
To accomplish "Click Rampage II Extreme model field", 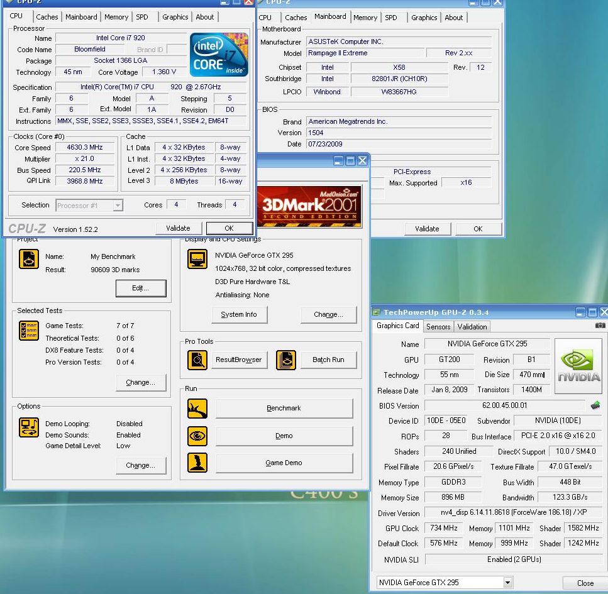I will coord(365,53).
